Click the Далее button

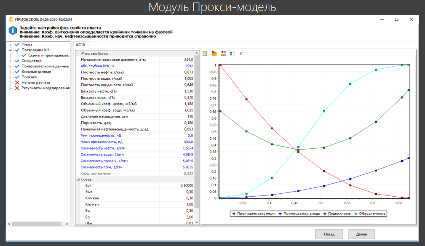click(361, 234)
